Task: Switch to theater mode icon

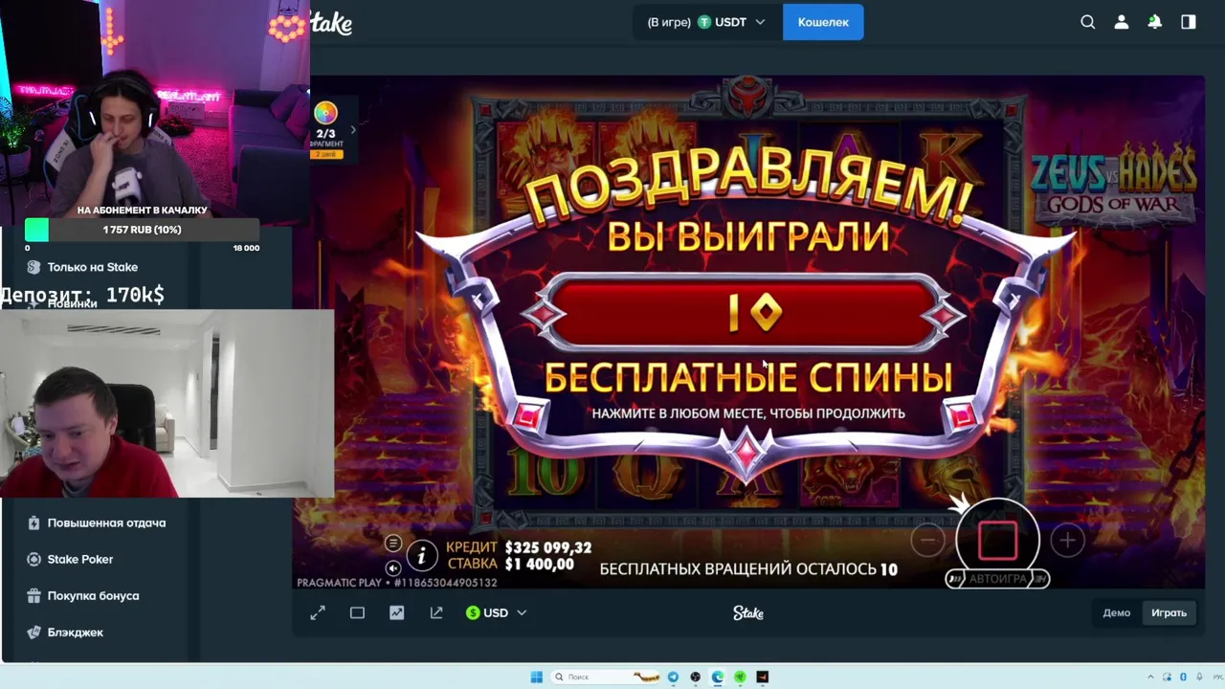Action: (x=357, y=612)
